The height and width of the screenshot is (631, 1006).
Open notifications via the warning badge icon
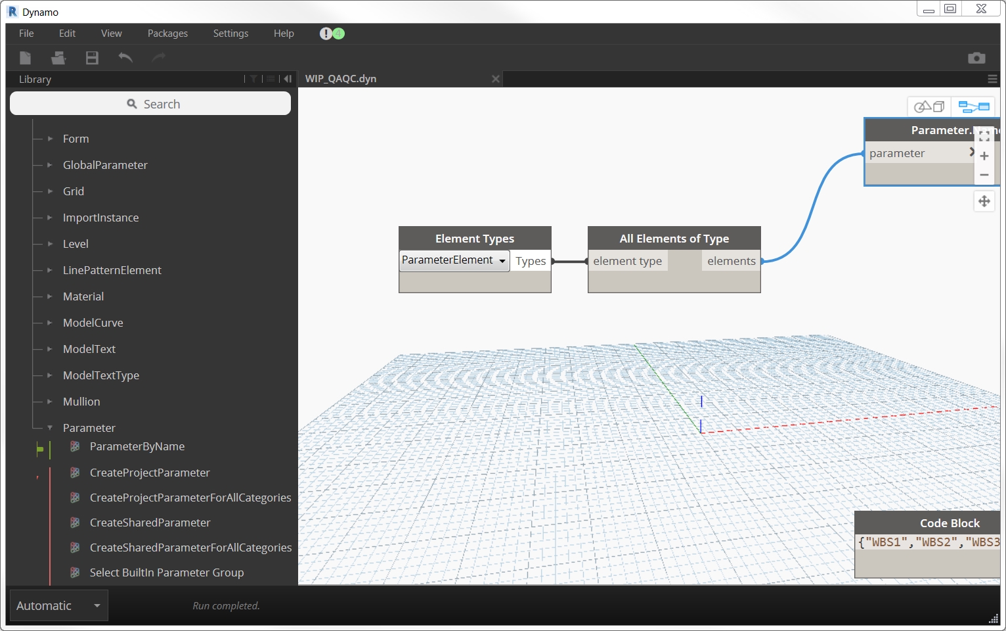[x=326, y=33]
